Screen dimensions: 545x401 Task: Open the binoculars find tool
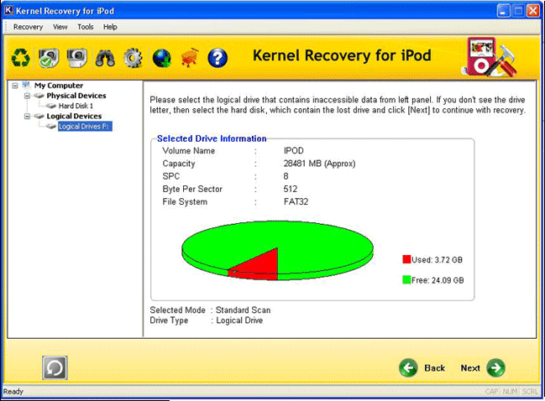105,58
